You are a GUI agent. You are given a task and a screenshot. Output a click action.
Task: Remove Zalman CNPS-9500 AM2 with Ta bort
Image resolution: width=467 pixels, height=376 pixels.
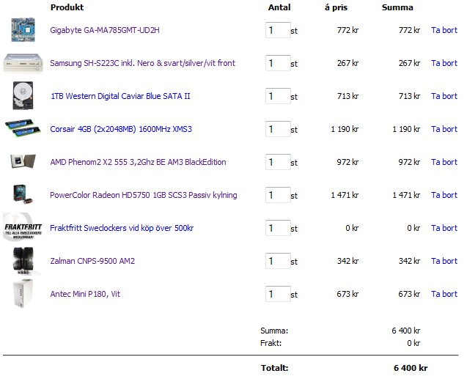(x=444, y=261)
